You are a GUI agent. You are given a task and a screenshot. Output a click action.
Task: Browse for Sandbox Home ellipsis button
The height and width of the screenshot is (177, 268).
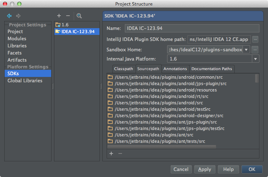[x=255, y=50]
